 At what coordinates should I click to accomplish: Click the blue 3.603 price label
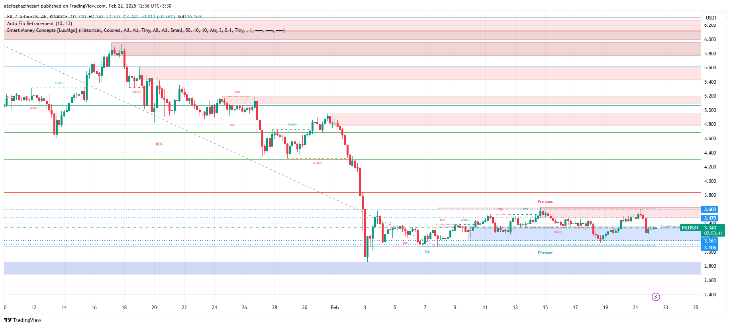click(710, 210)
